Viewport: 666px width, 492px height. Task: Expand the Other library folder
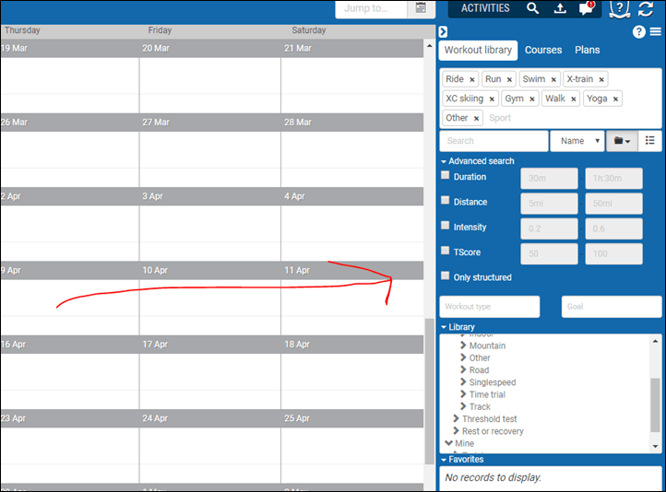(463, 357)
